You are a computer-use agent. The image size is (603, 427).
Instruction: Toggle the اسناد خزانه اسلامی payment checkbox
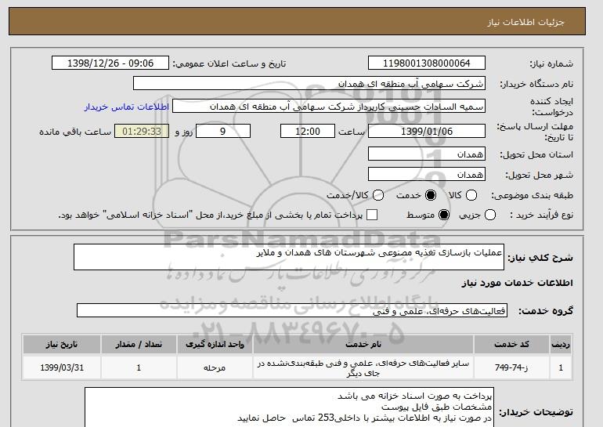point(372,215)
